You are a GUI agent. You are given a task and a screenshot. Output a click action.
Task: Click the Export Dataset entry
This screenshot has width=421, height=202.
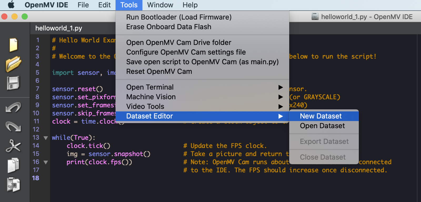(x=324, y=142)
